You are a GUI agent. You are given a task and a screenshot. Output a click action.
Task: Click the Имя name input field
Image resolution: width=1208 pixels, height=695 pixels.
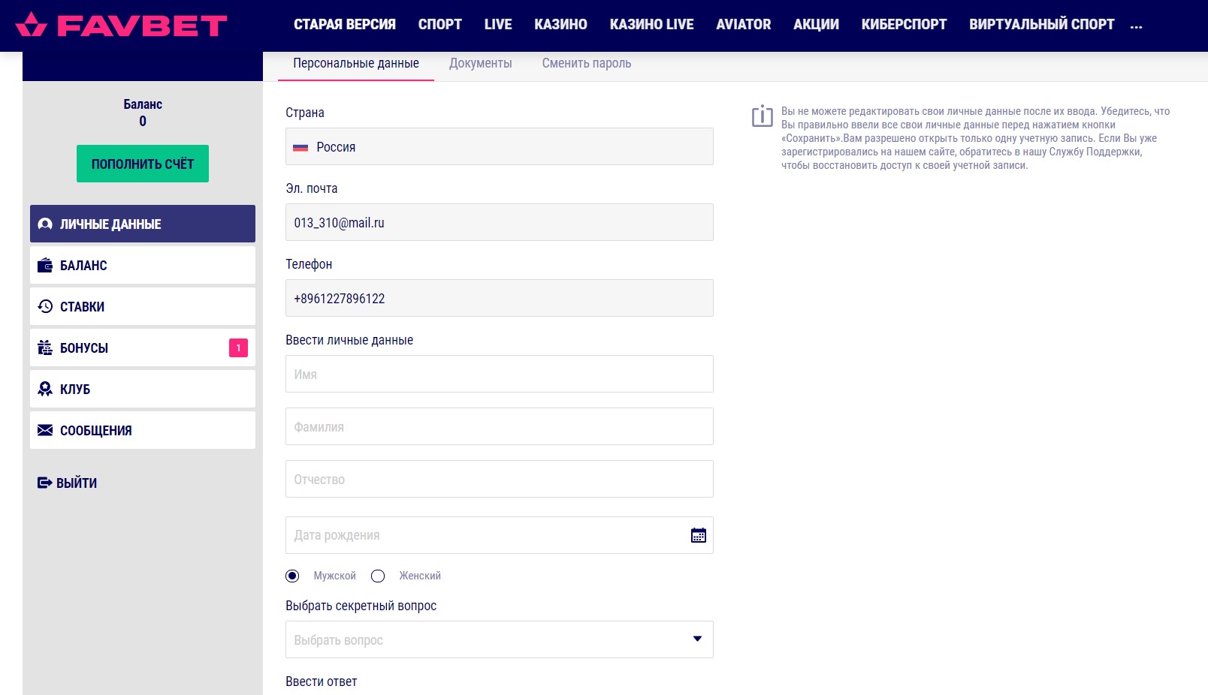pos(499,374)
